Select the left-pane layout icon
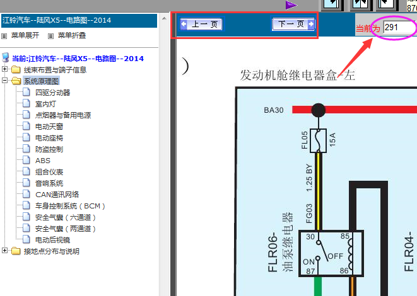The image size is (417, 296). 332,4
